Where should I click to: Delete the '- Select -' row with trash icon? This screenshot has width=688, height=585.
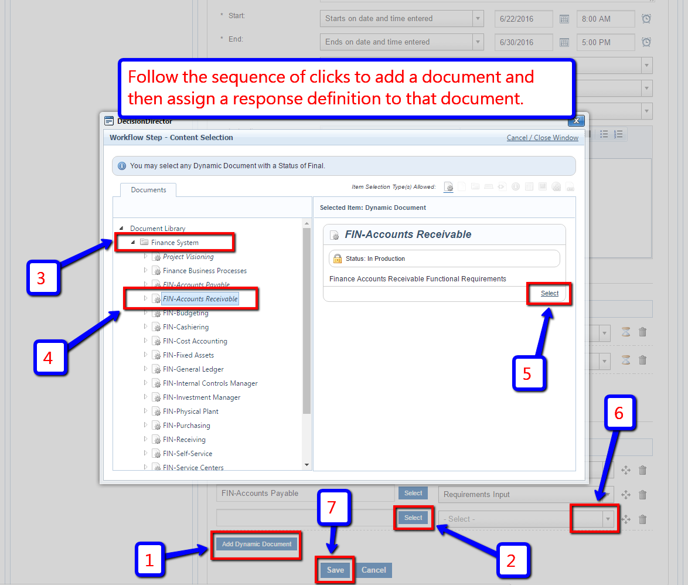click(642, 519)
